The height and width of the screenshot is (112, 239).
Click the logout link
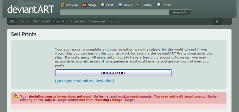[60, 21]
